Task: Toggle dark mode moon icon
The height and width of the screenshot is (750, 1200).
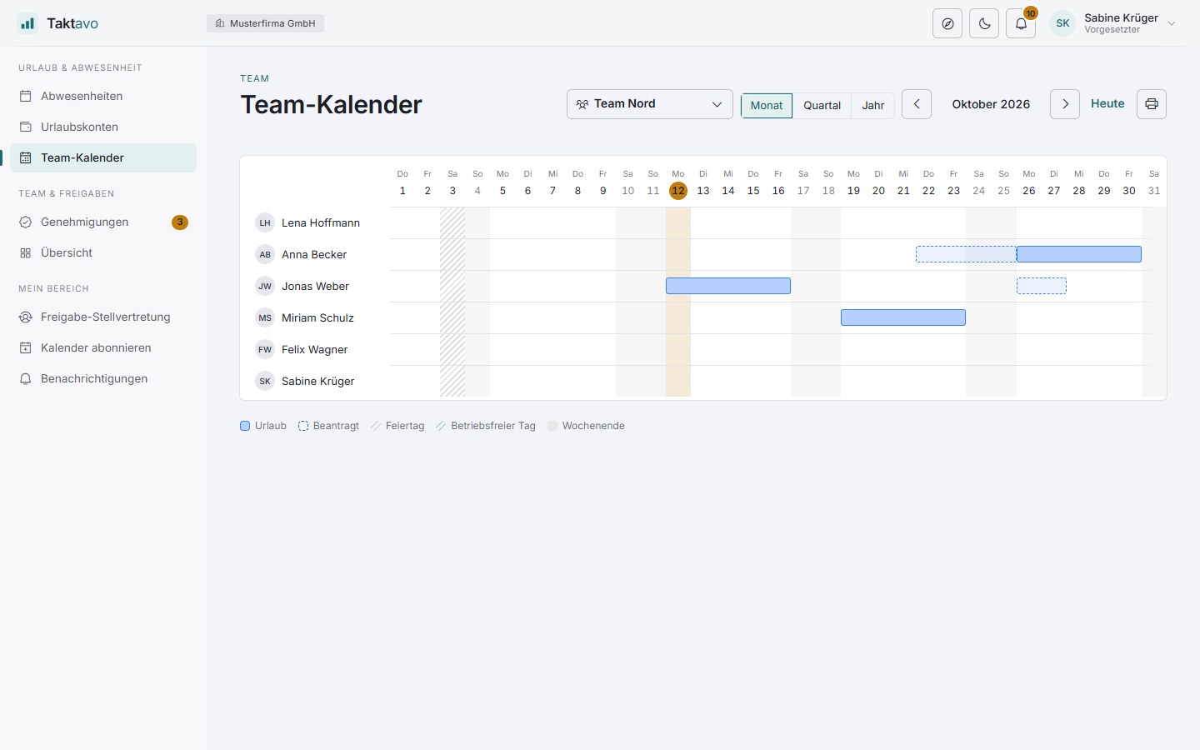Action: point(984,23)
